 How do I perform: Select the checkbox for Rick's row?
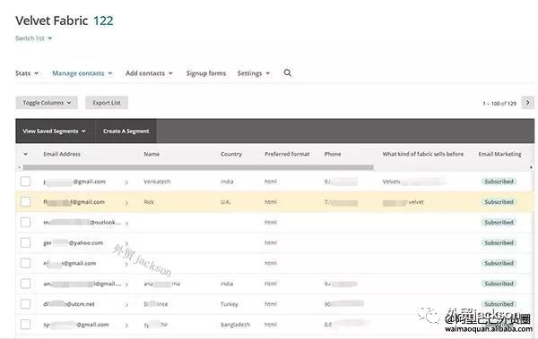pyautogui.click(x=25, y=202)
